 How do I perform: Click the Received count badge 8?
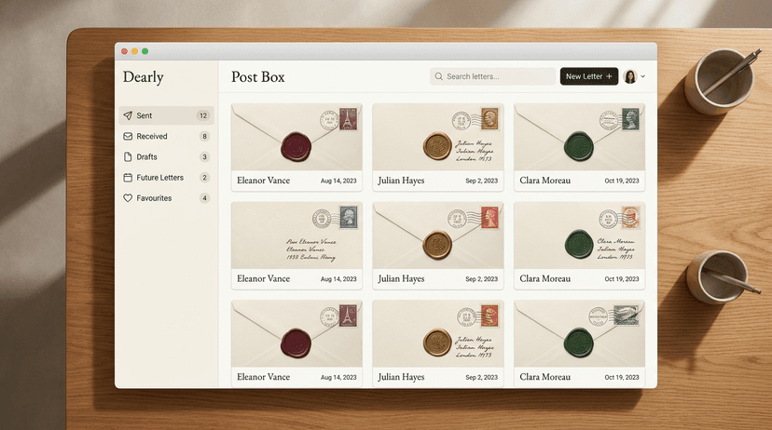tap(204, 136)
